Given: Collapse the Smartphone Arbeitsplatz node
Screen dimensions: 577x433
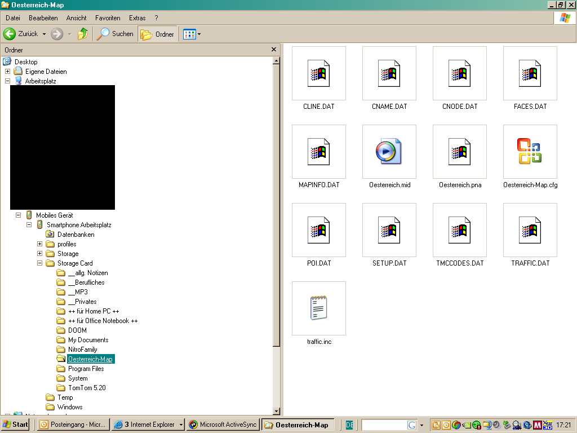Looking at the screenshot, I should click(29, 224).
